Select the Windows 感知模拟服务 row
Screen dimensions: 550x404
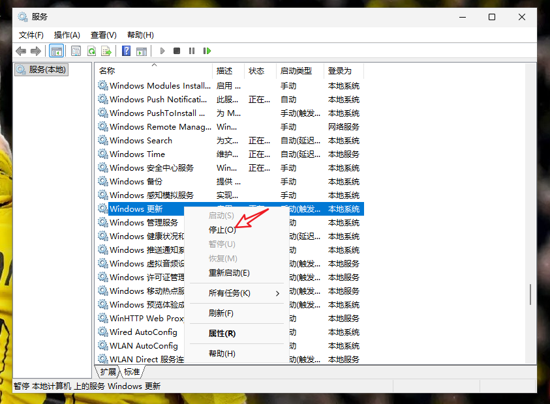pos(230,195)
